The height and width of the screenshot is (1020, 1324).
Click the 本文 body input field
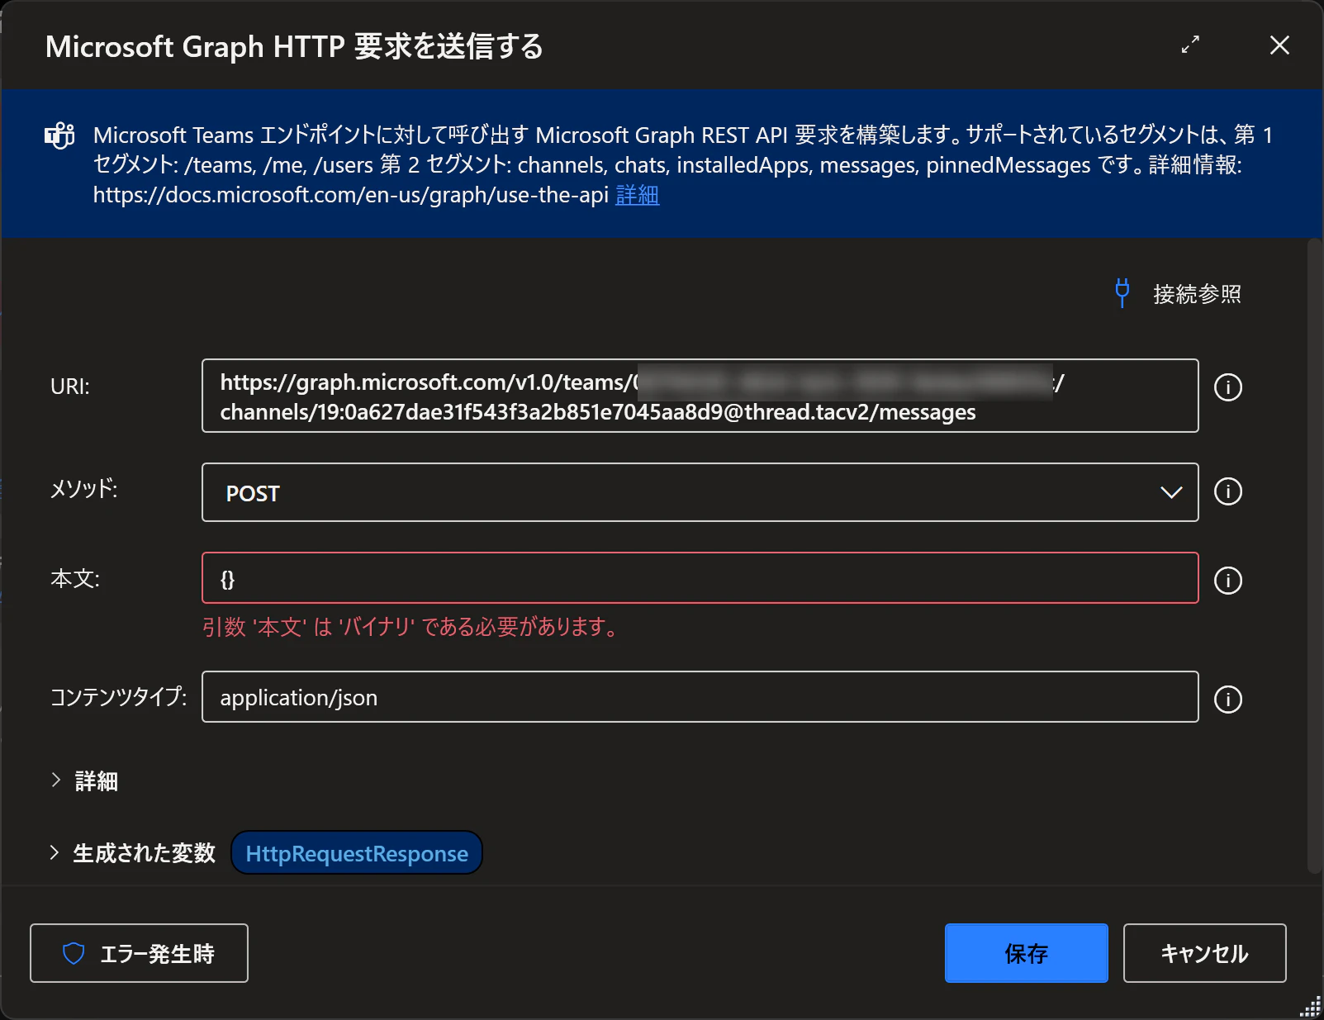(x=700, y=578)
